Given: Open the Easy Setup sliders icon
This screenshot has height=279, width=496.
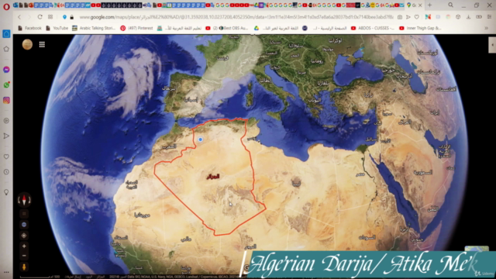Looking at the screenshot, I should click(x=489, y=17).
